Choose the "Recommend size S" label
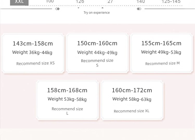The image size is (195, 140). pyautogui.click(x=97, y=63)
